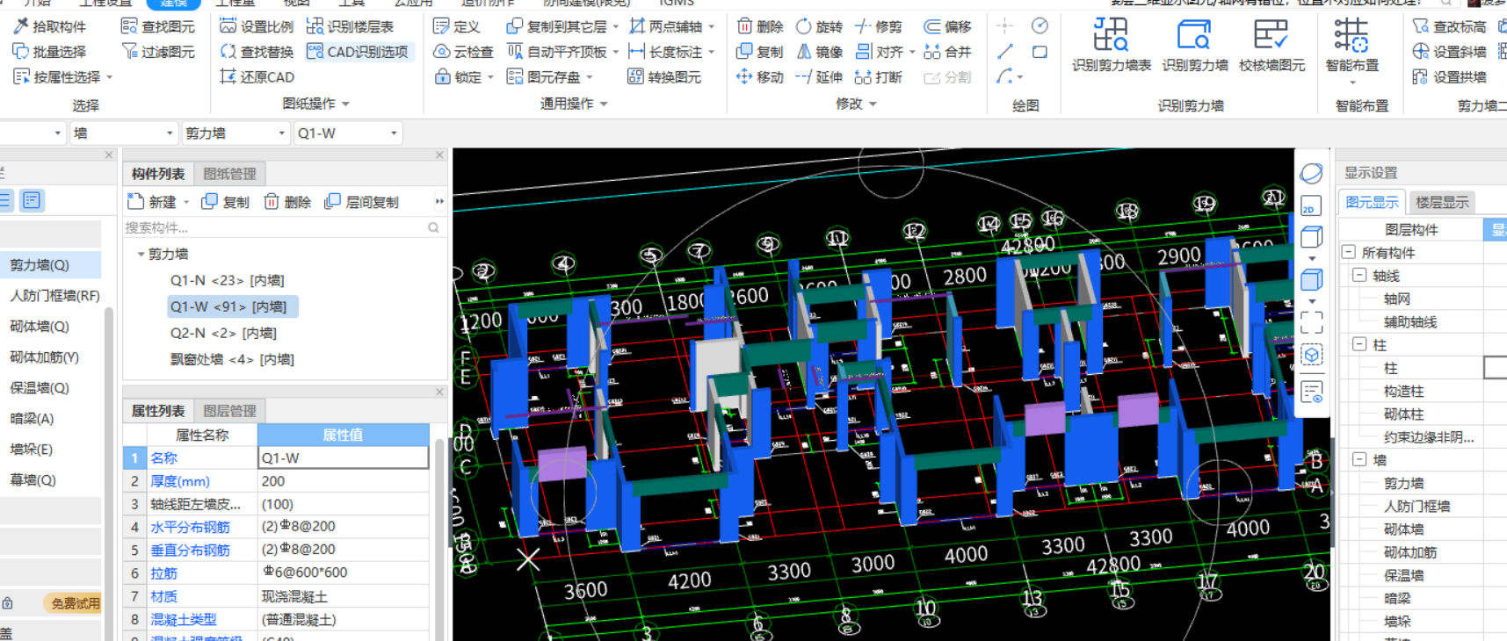Collapse the 柱 layer group
1507x641 pixels.
[x=1359, y=345]
